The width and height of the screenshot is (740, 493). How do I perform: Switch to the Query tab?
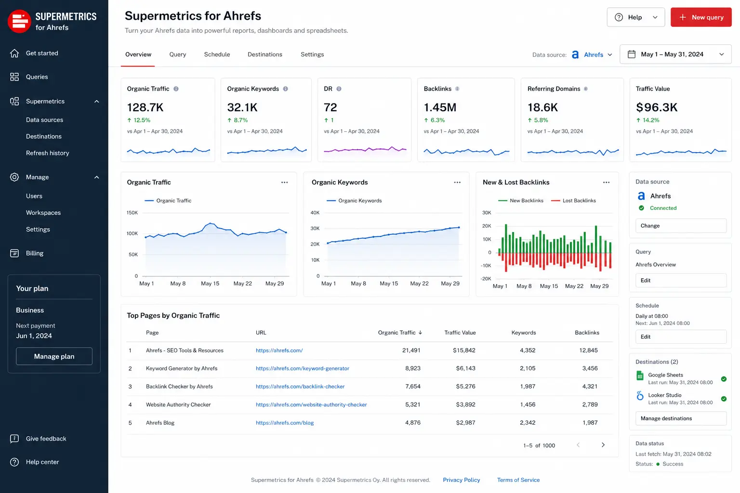pyautogui.click(x=178, y=54)
